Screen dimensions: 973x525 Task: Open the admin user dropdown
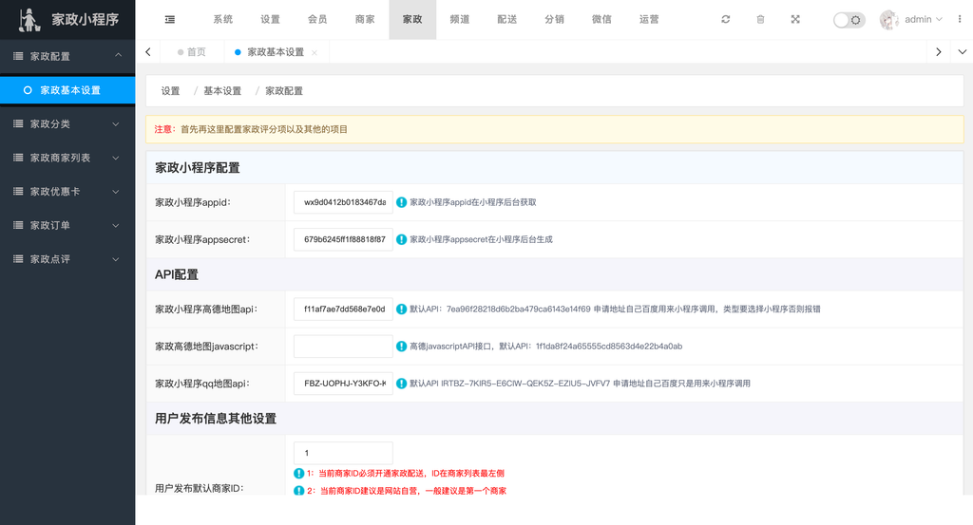tap(924, 19)
